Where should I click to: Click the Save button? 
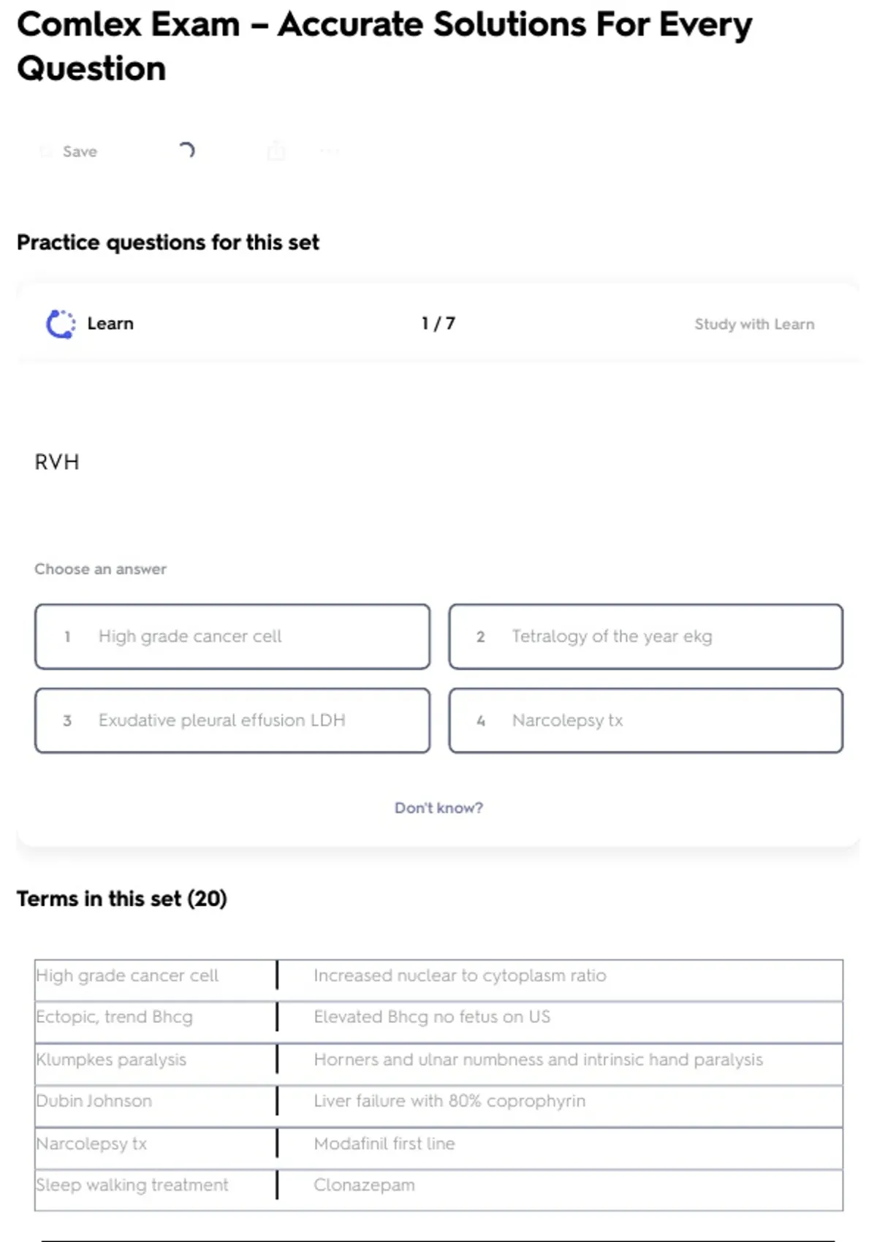[x=70, y=151]
